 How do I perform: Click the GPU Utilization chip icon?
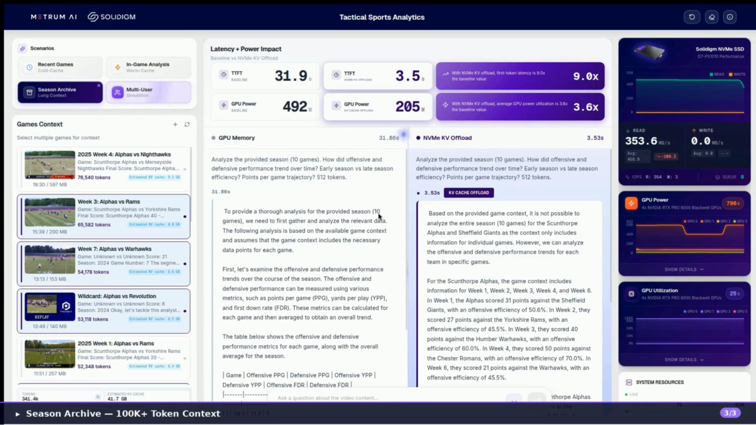tap(631, 294)
